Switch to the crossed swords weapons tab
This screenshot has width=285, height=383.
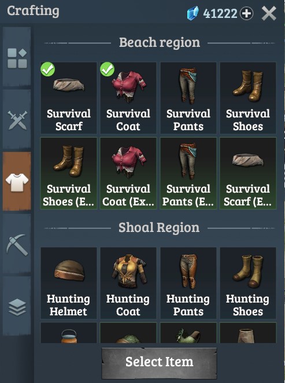pos(17,119)
